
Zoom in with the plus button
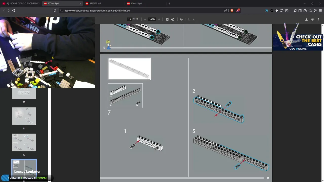(159, 19)
